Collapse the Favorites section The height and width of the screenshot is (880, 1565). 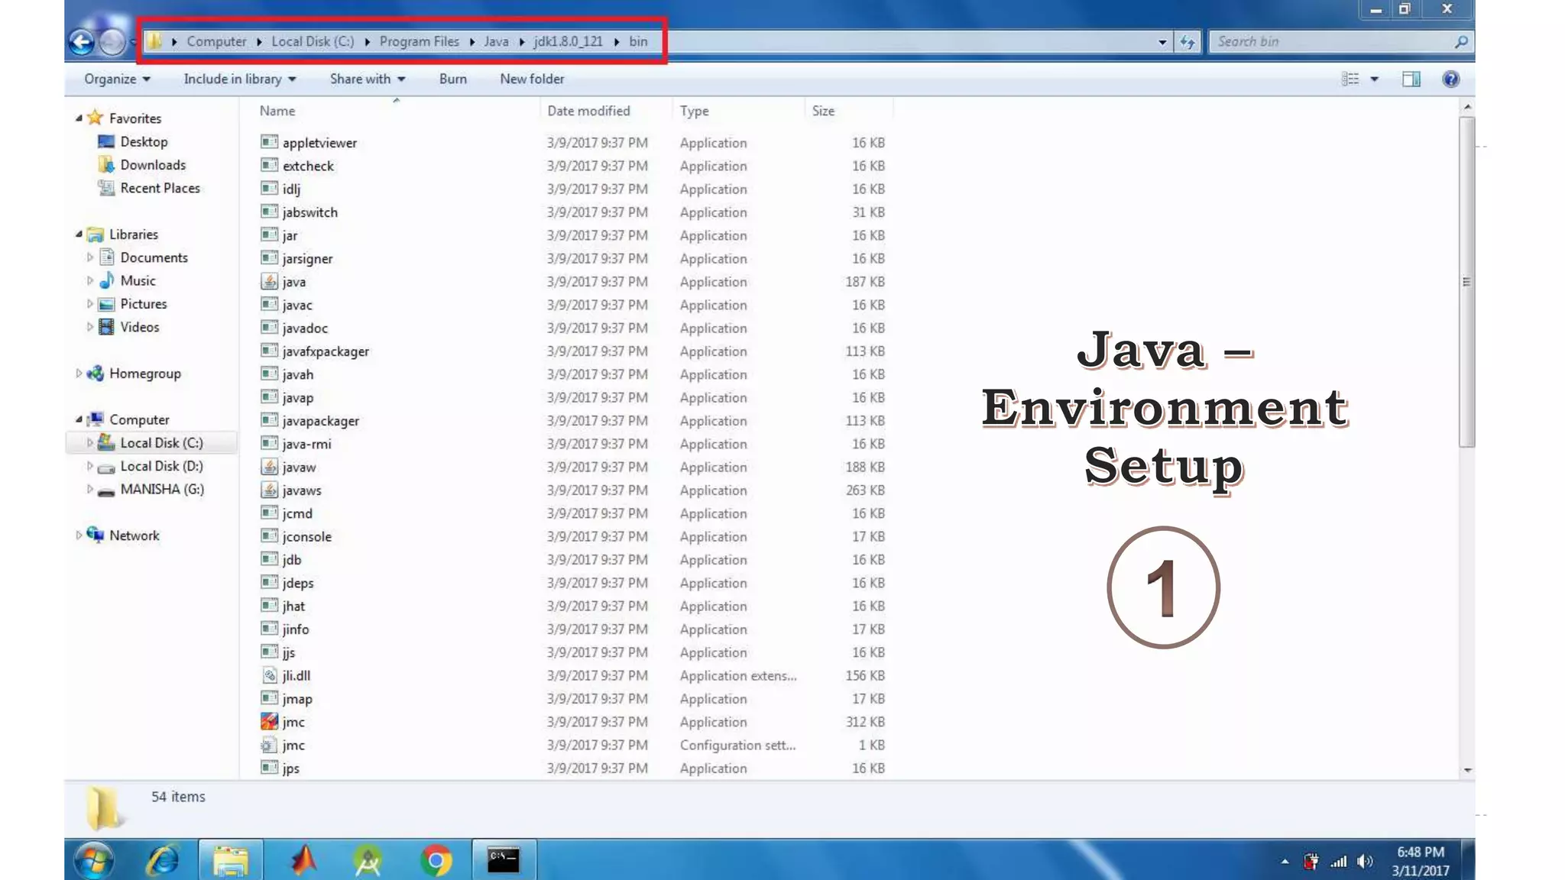(x=79, y=118)
